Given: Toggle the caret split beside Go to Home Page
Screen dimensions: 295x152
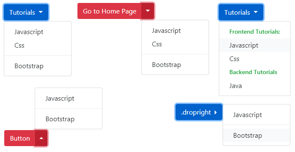Looking at the screenshot, I should [148, 11].
